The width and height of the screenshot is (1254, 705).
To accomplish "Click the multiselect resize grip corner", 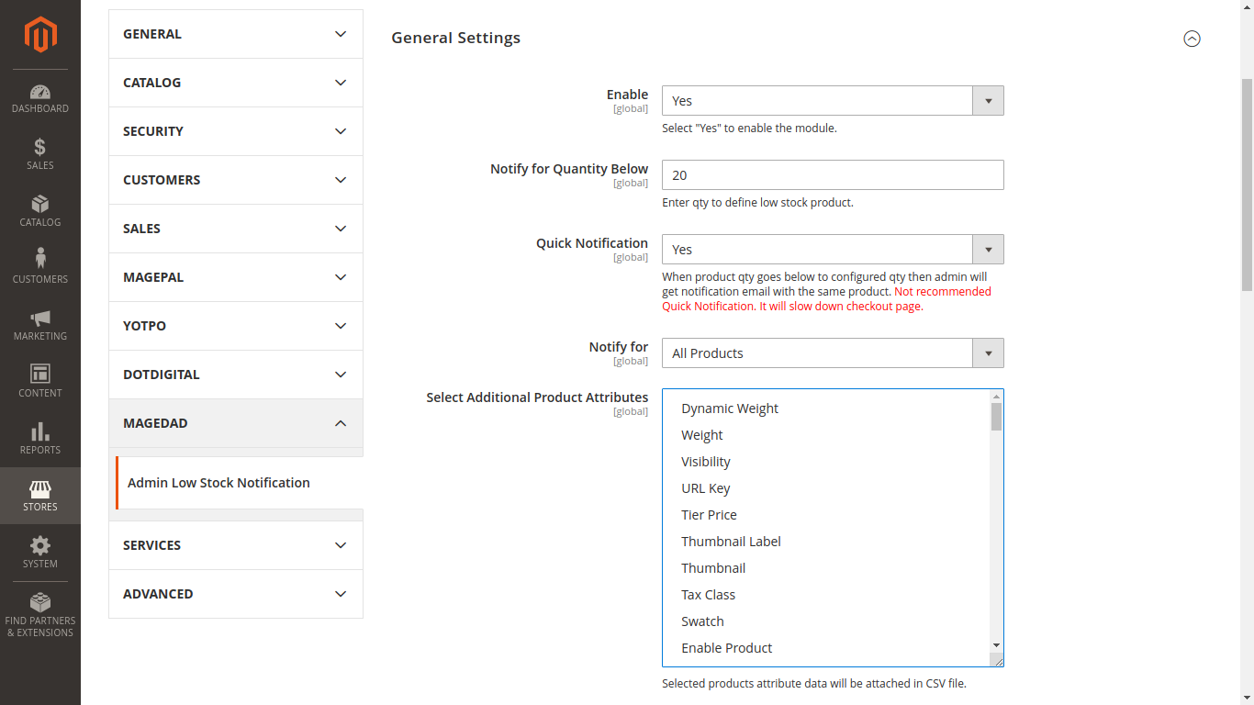I will click(x=998, y=660).
